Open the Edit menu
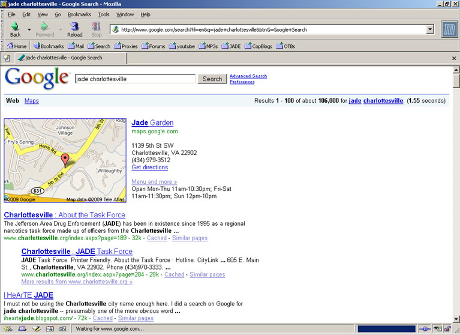Screen dimensions: 460x335 pos(26,14)
